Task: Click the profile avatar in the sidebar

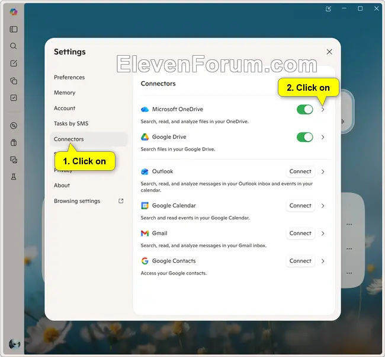Action: tap(14, 344)
